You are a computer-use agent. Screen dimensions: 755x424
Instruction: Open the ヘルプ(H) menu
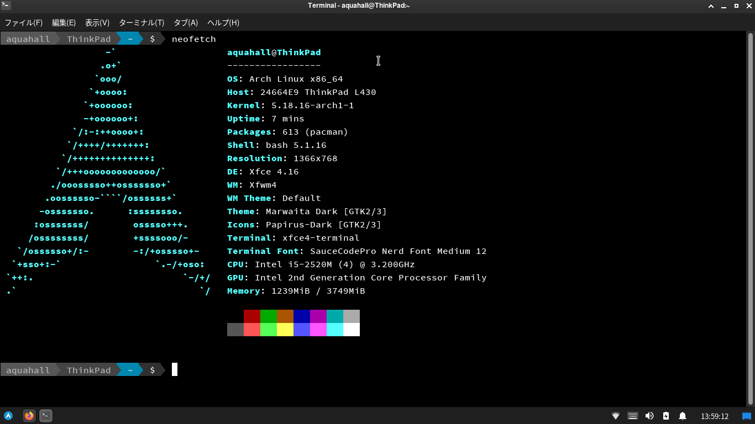coord(223,23)
